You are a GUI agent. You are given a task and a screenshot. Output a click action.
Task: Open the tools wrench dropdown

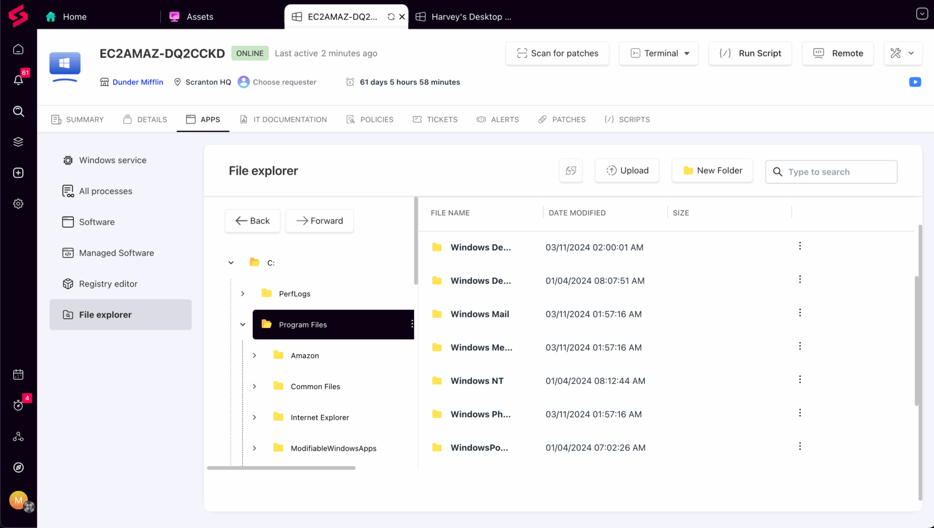(903, 53)
